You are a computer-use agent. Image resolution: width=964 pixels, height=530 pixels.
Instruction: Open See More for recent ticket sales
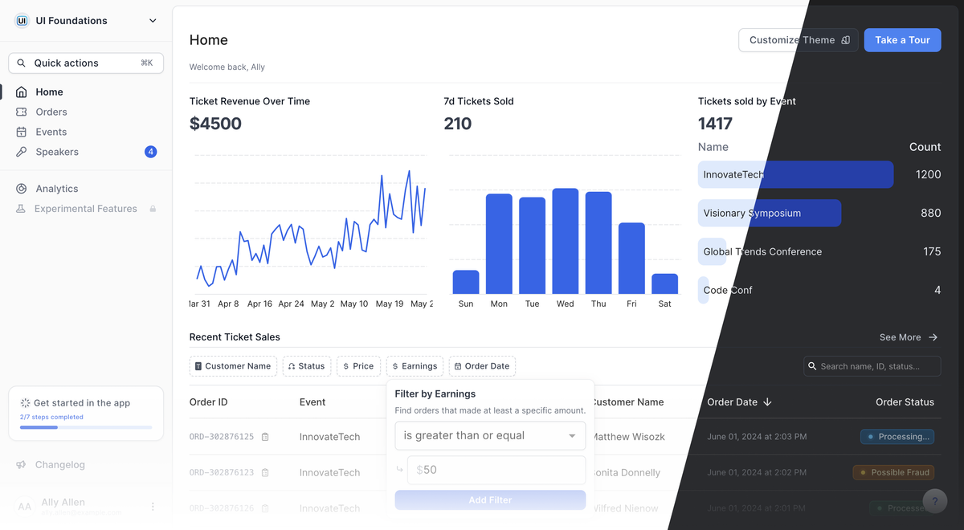908,337
